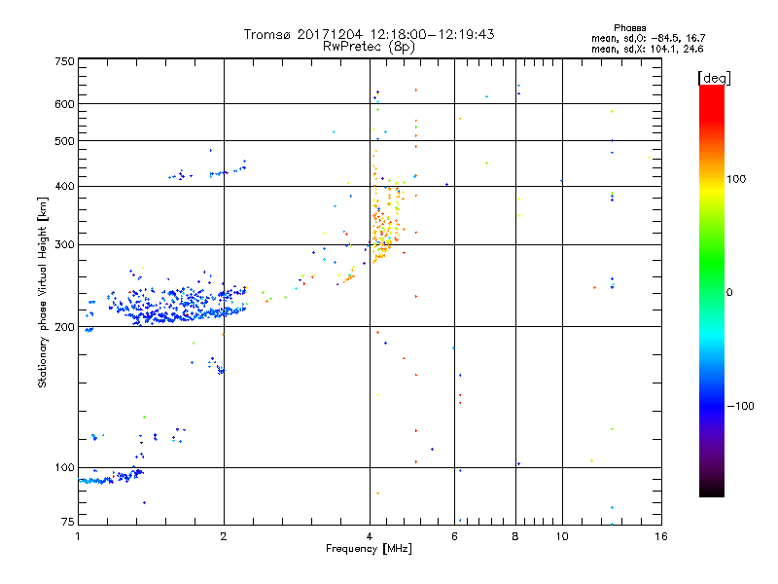Click y-axis tick label '400'

[x=65, y=186]
